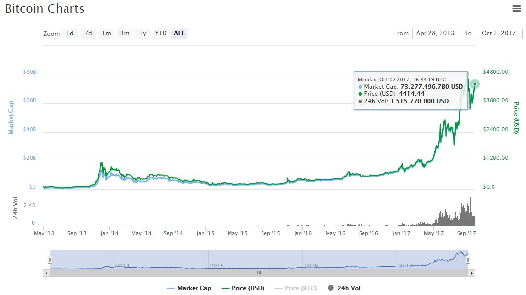Image resolution: width=526 pixels, height=295 pixels.
Task: Click the 2015 label in navigator
Action: (217, 265)
